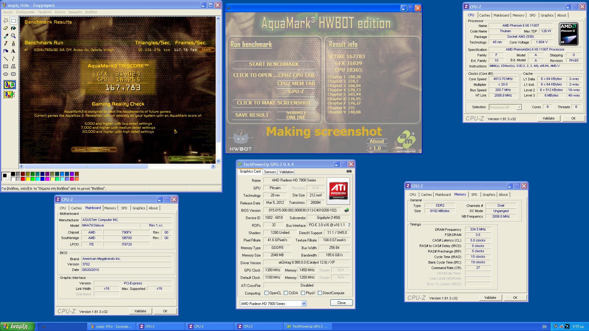Click the Paint vertical scrollbar down arrow
This screenshot has height=331, width=589.
pyautogui.click(x=218, y=161)
